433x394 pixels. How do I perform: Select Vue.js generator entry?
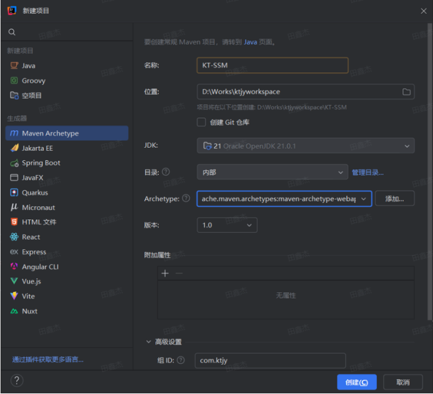67,281
